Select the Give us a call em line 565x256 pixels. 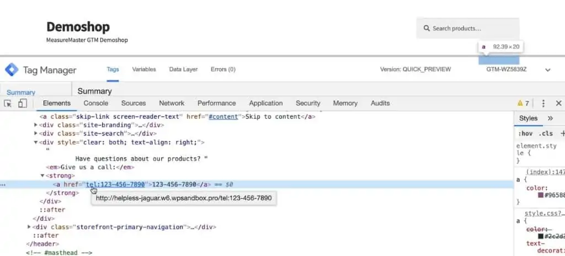(90, 167)
